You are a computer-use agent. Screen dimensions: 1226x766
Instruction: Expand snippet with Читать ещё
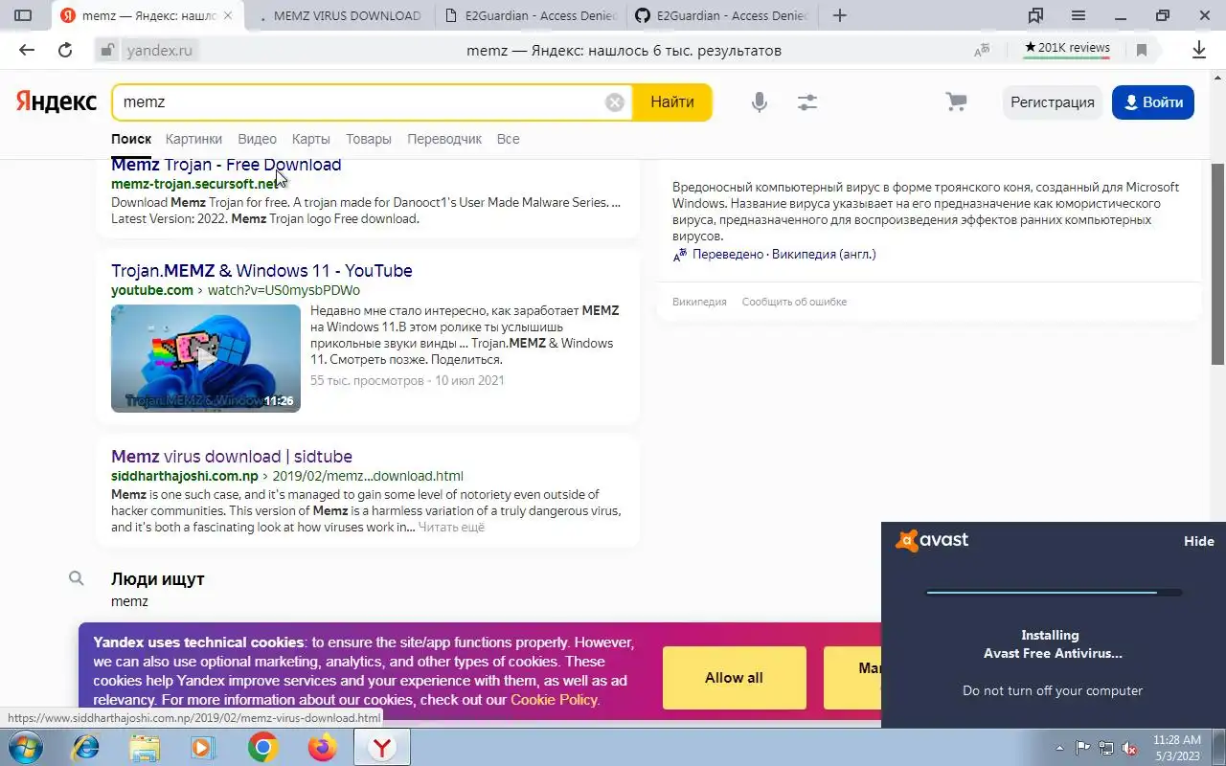click(451, 528)
